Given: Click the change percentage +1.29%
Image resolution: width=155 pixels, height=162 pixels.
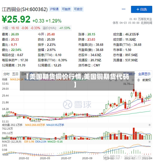Looking at the screenshot, I should coord(54,21).
